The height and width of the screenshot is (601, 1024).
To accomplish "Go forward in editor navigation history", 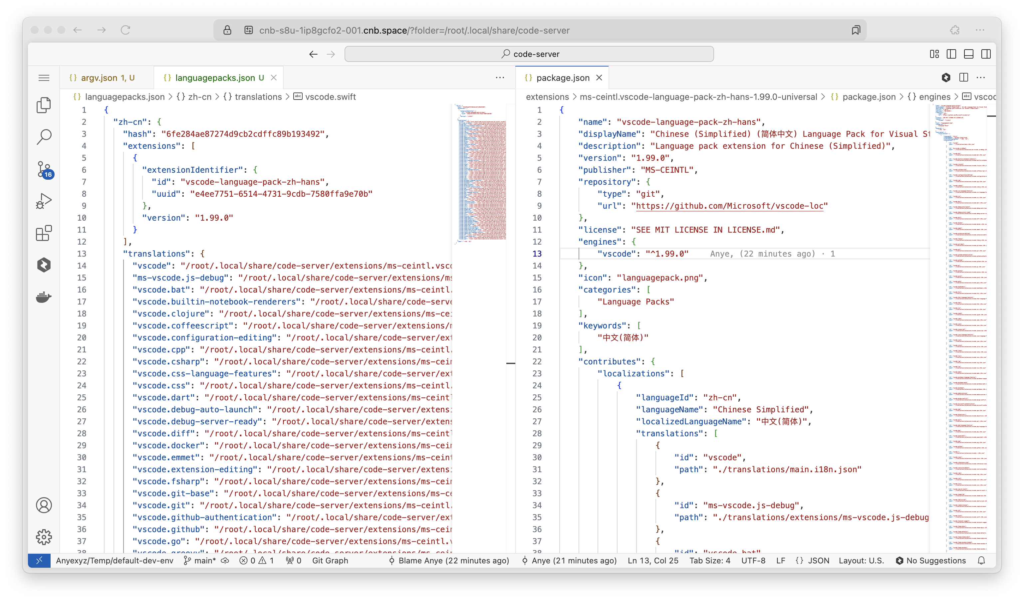I will pyautogui.click(x=331, y=54).
